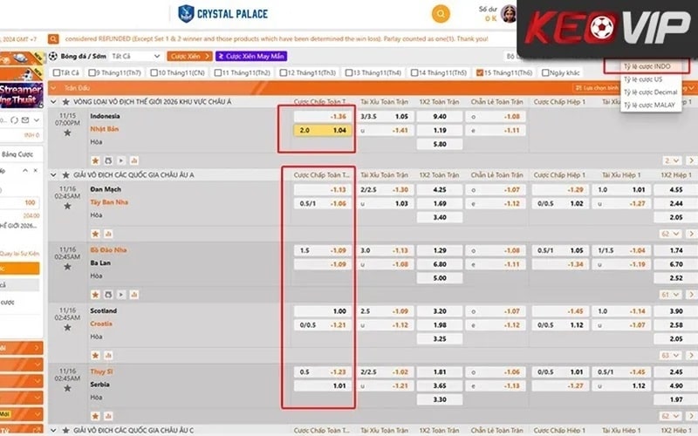Open the Streamer banner in sidebar
This screenshot has width=698, height=436.
pos(21,95)
